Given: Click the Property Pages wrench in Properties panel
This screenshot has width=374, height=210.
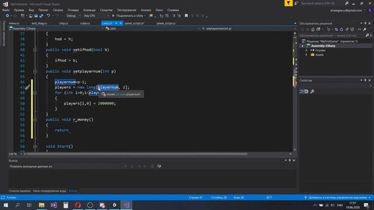Looking at the screenshot, I should click(x=312, y=92).
